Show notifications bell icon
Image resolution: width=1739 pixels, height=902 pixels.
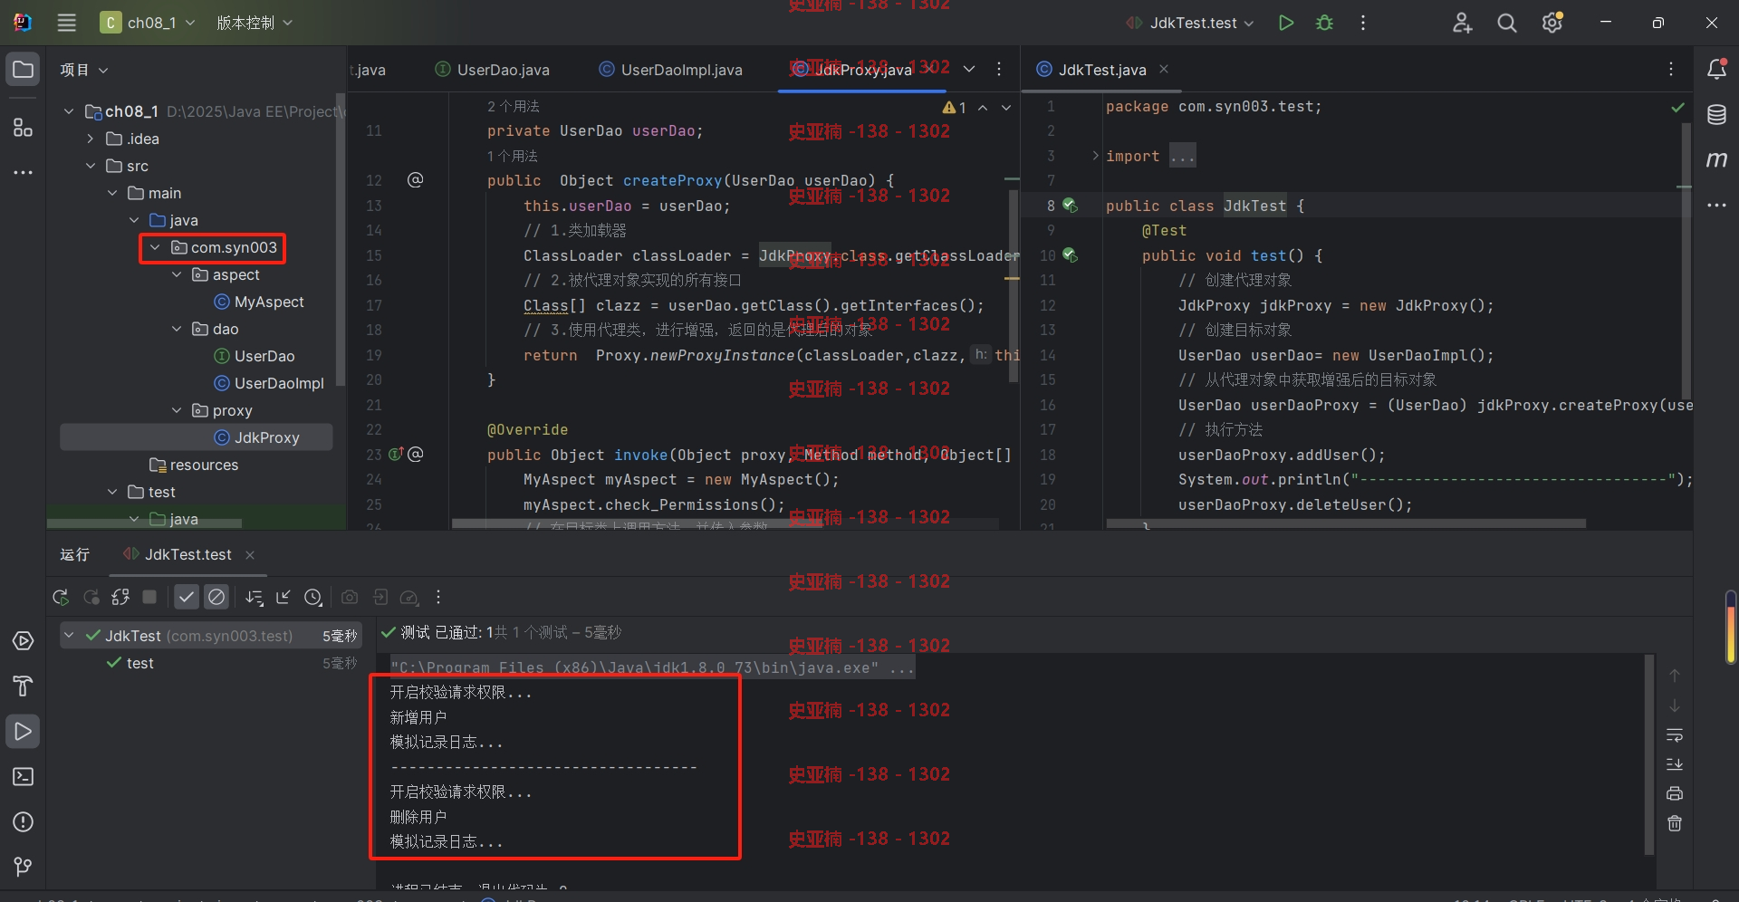tap(1716, 69)
